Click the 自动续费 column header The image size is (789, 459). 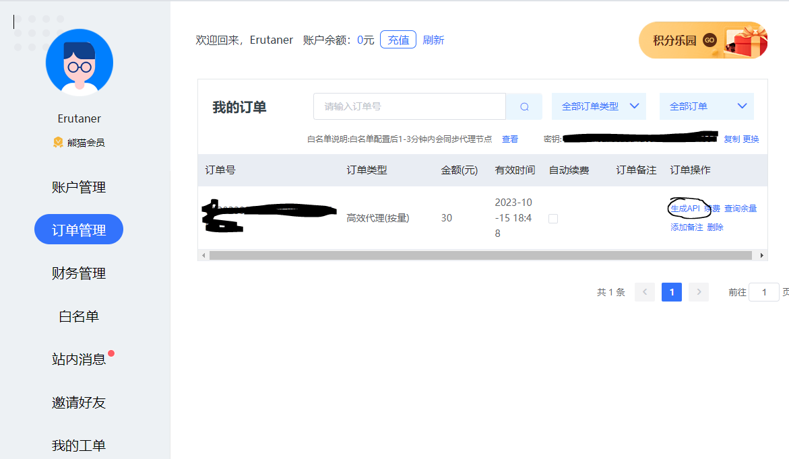pos(569,170)
